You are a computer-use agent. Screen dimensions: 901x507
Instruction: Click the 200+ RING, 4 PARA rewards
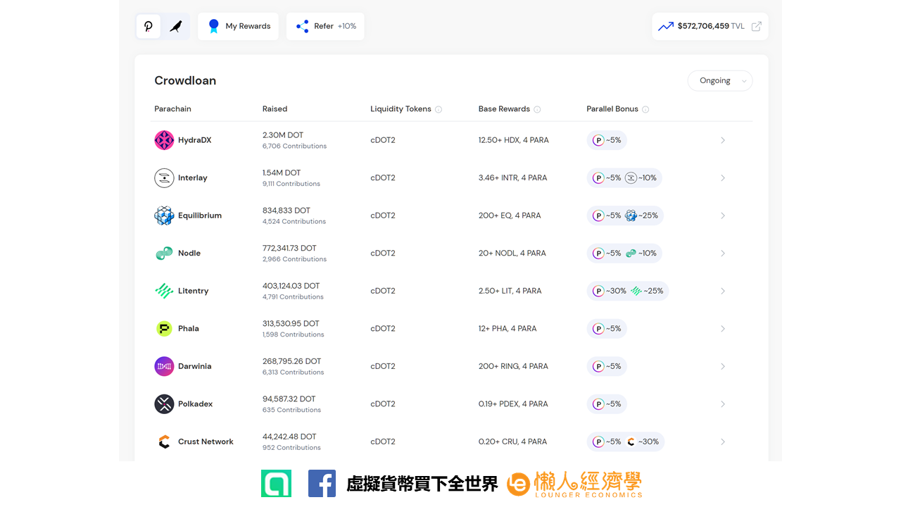pos(513,366)
